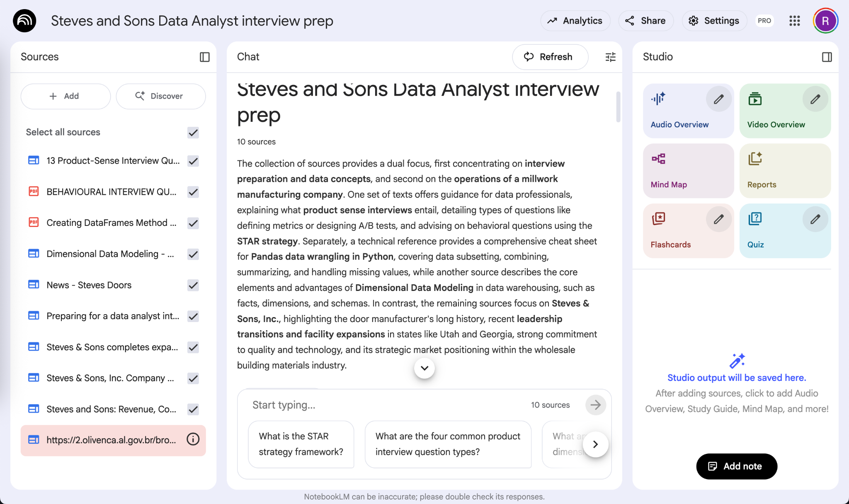Click the Quiz customize pencil icon

point(815,219)
